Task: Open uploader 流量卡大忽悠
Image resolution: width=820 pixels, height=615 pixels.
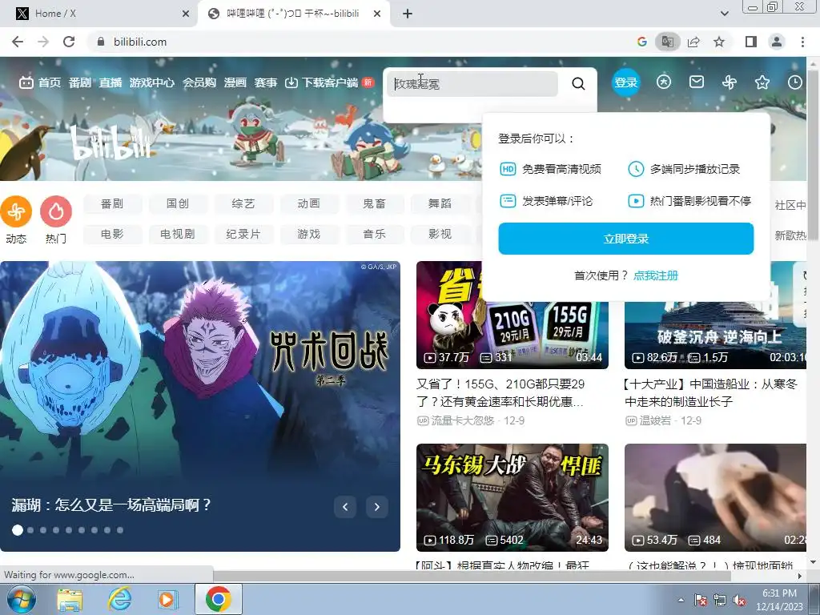Action: tap(462, 420)
